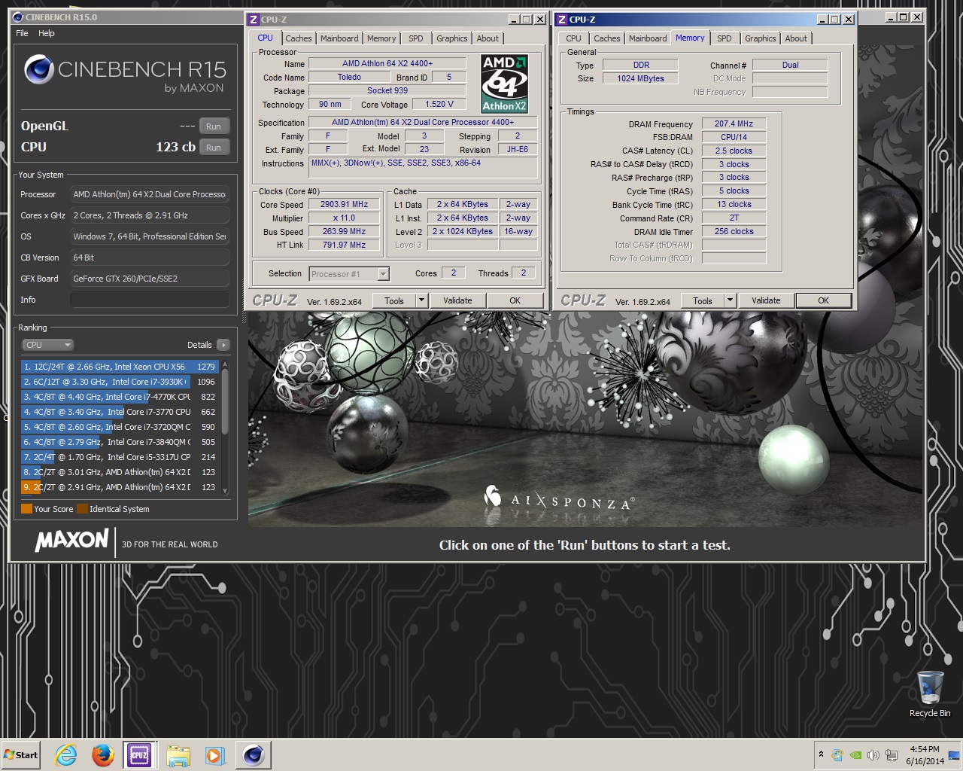Select ranking entry 6C/12T Core i7-3930K
This screenshot has height=771, width=963.
click(120, 382)
